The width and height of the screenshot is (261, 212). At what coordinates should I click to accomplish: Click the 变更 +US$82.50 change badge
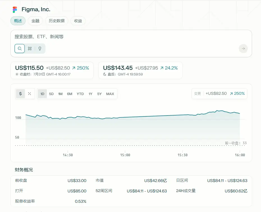(x=219, y=94)
